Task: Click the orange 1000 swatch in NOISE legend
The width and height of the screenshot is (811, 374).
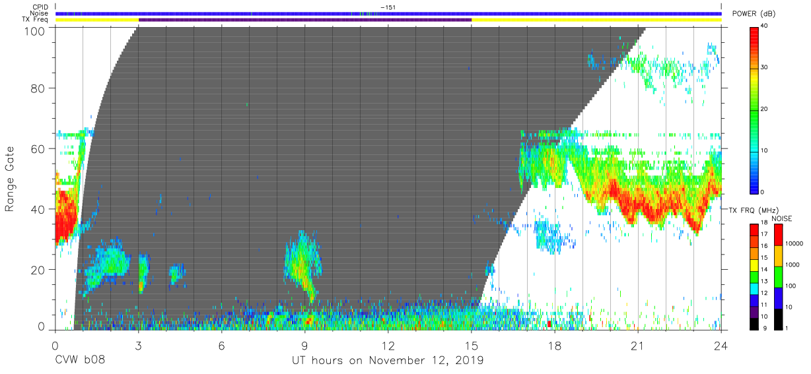Action: [x=779, y=257]
